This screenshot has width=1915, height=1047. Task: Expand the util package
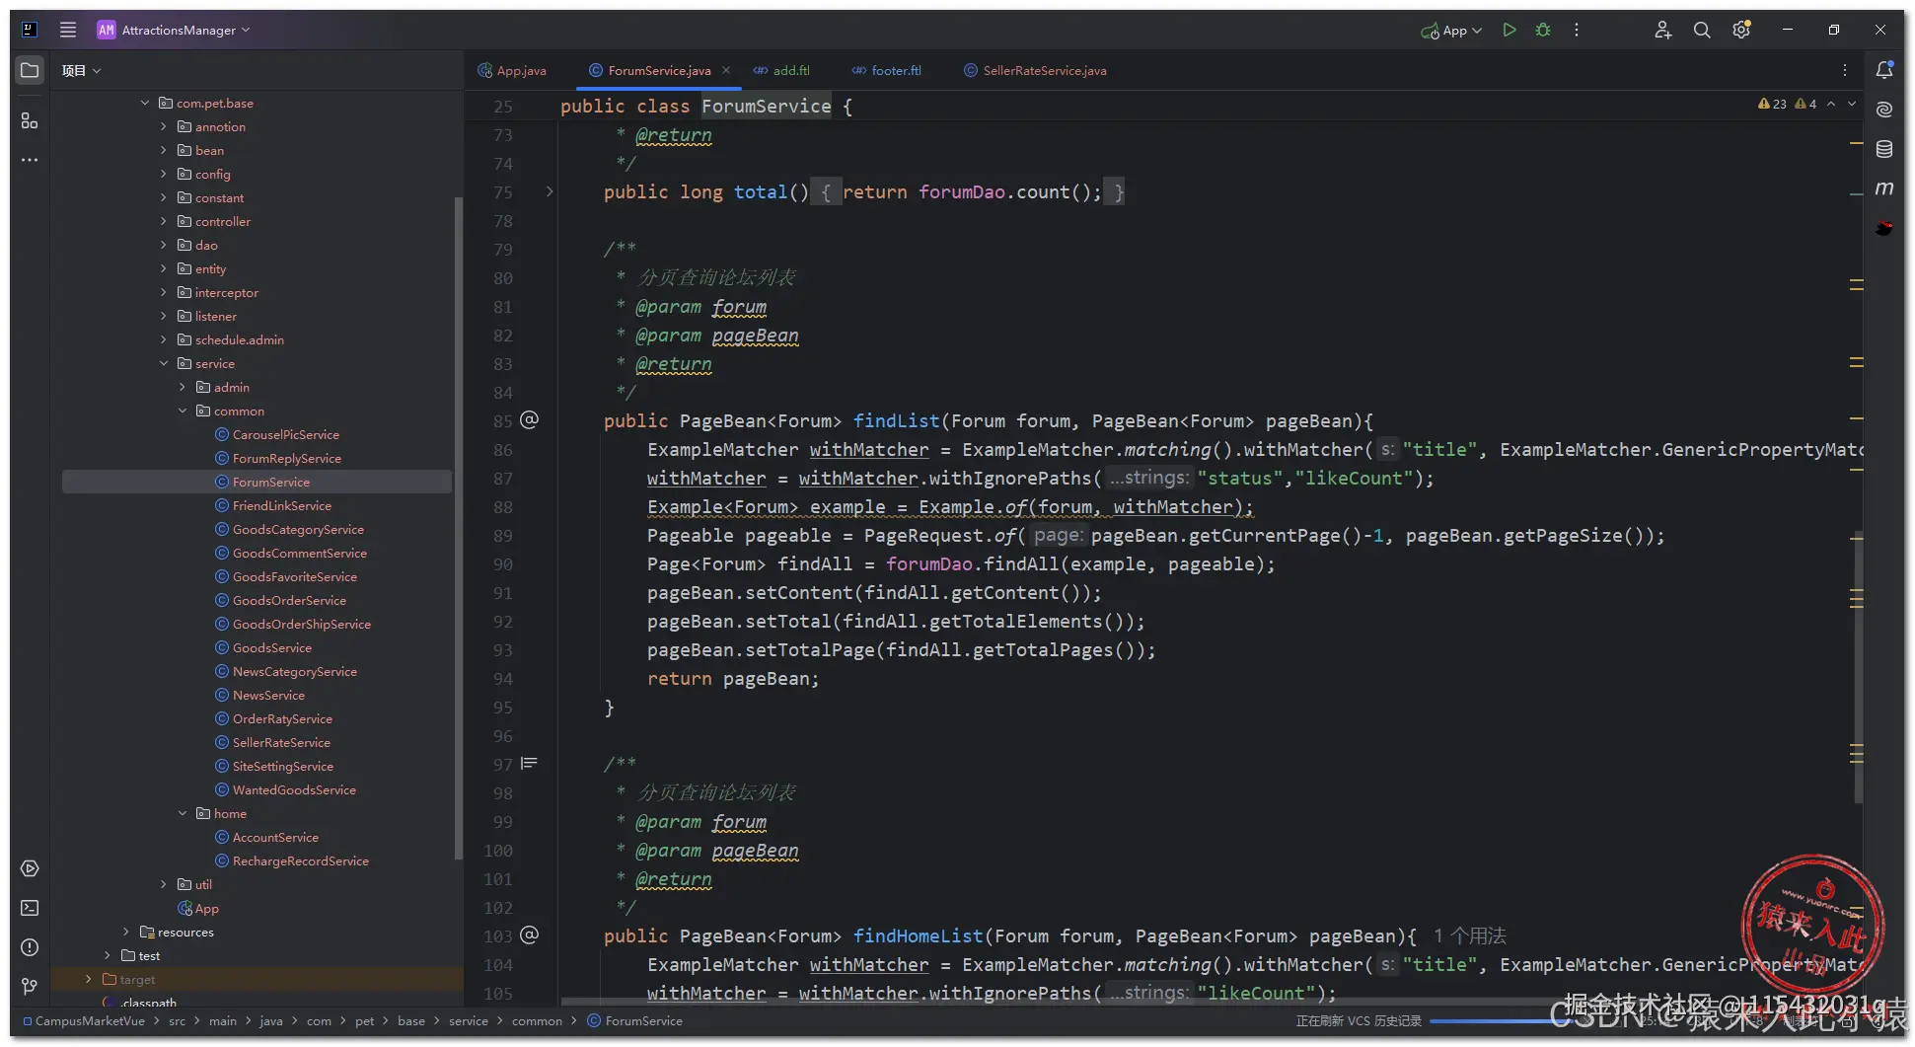click(164, 884)
